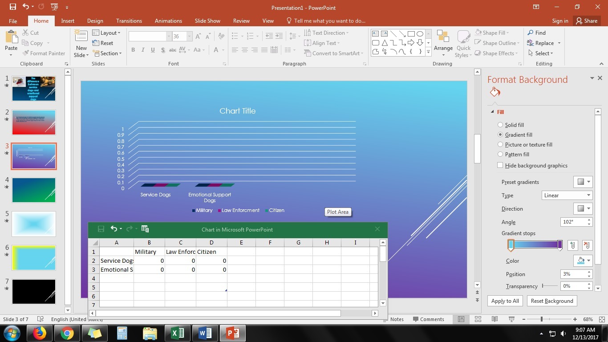The width and height of the screenshot is (608, 342).
Task: Open the Layout dropdown in Slides group
Action: [x=106, y=33]
